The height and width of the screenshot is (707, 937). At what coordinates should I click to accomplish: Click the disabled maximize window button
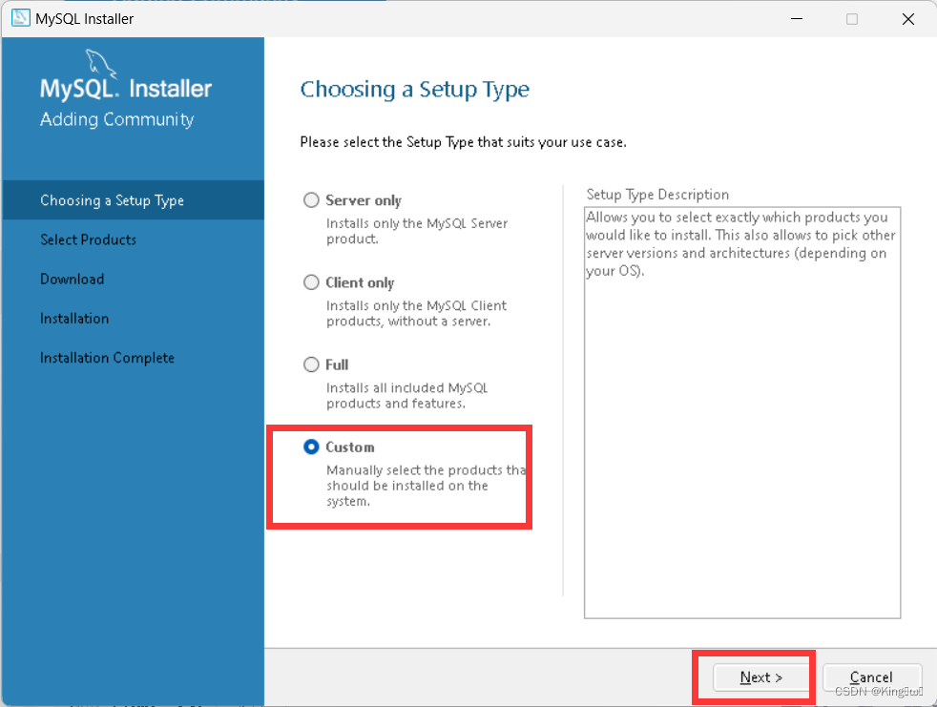852,18
